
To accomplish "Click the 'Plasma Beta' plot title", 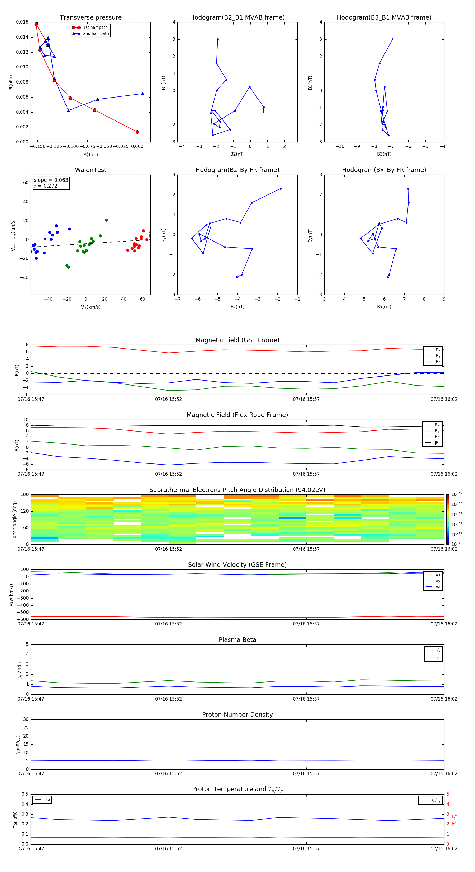I will [237, 640].
